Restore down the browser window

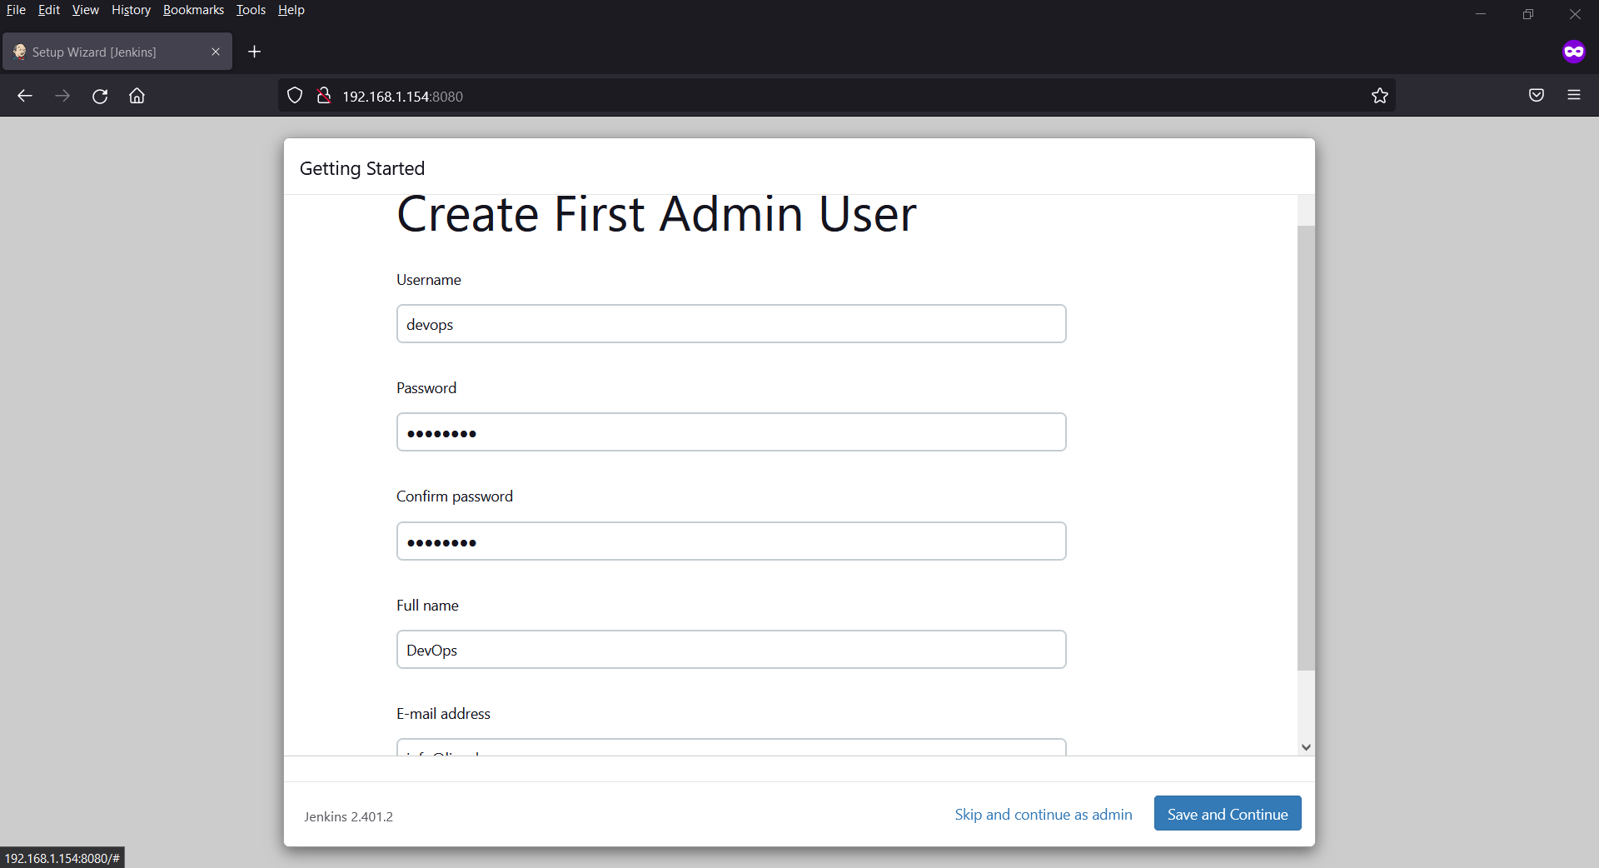click(1527, 14)
